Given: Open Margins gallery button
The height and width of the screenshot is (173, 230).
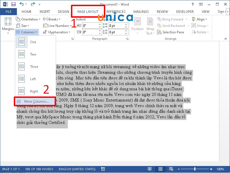Looking at the screenshot, I should point(8,26).
